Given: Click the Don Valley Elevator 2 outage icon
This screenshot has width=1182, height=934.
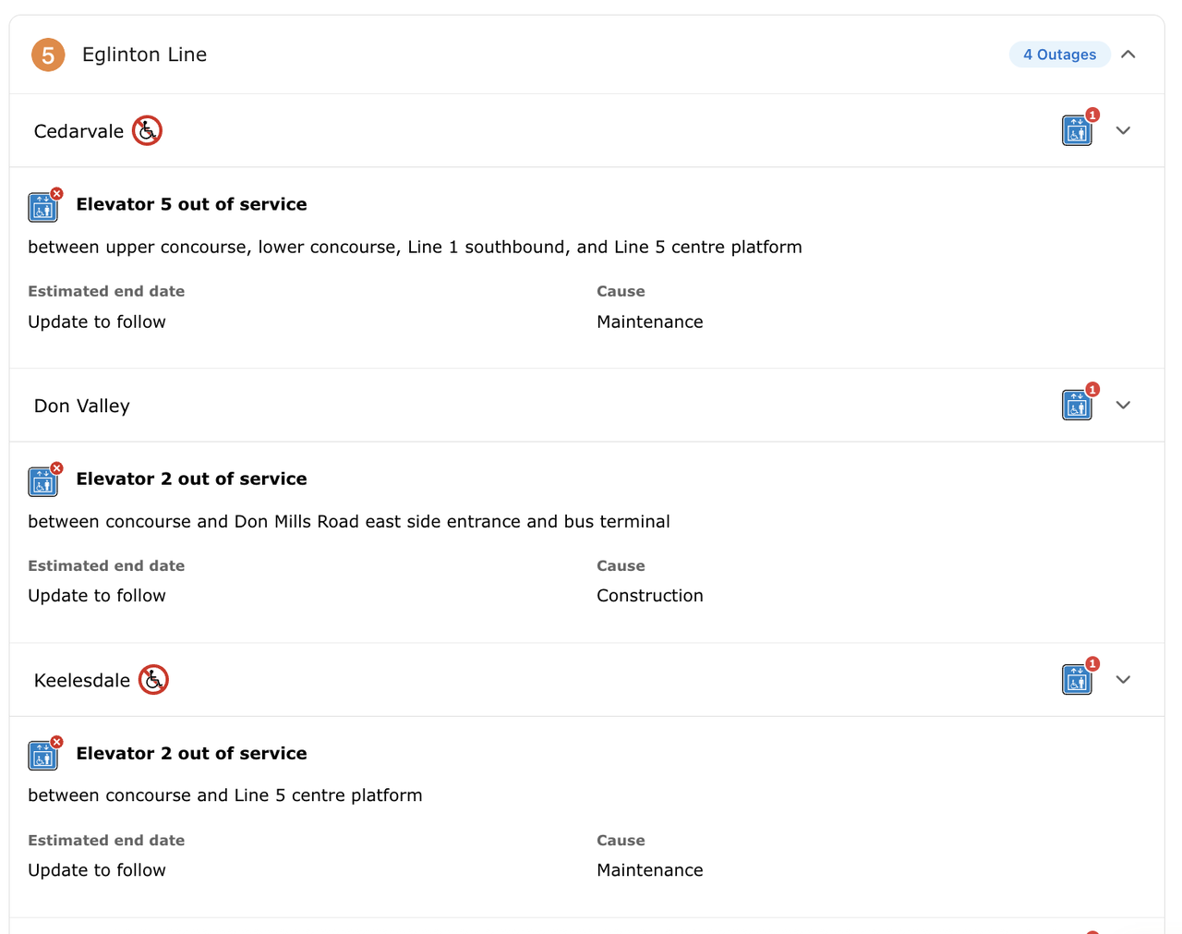Looking at the screenshot, I should click(x=43, y=480).
